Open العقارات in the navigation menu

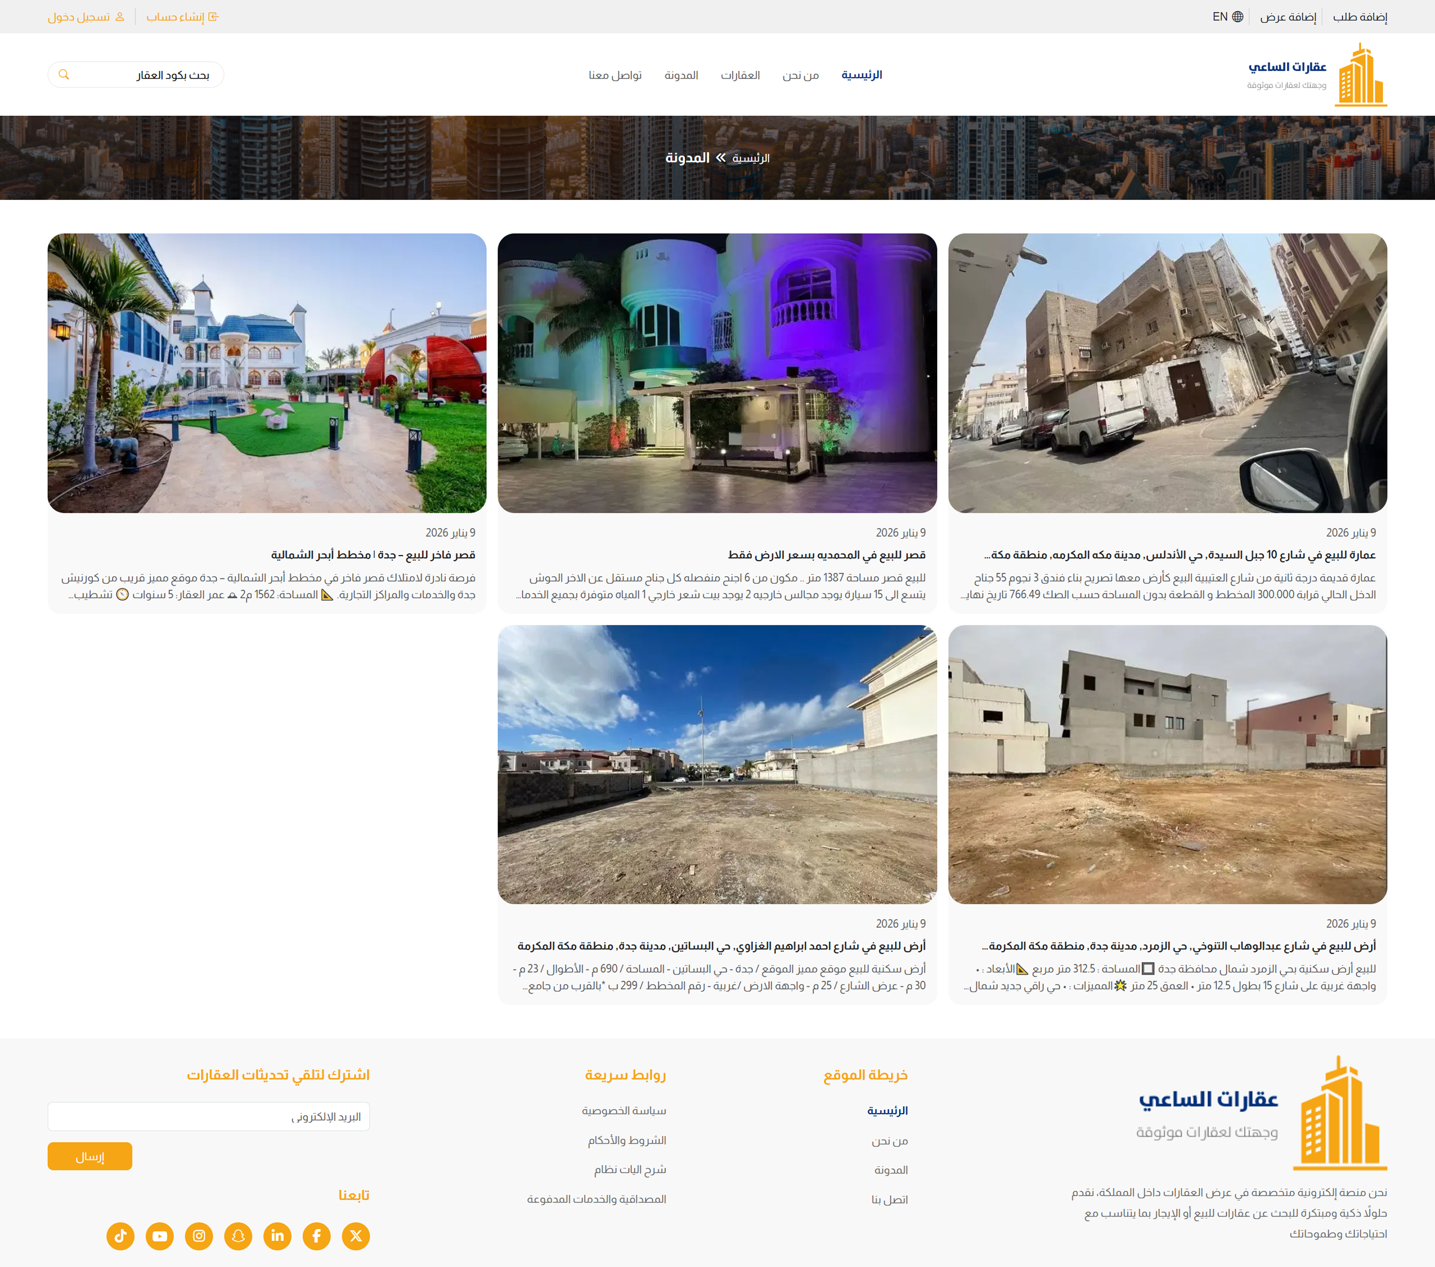coord(740,75)
